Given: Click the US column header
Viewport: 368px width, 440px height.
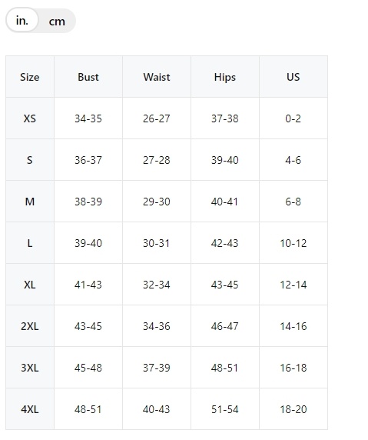Looking at the screenshot, I should coord(293,77).
